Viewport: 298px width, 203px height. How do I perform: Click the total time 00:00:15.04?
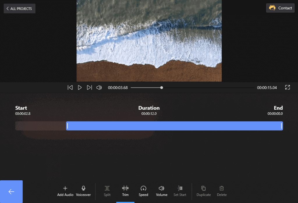(x=267, y=88)
